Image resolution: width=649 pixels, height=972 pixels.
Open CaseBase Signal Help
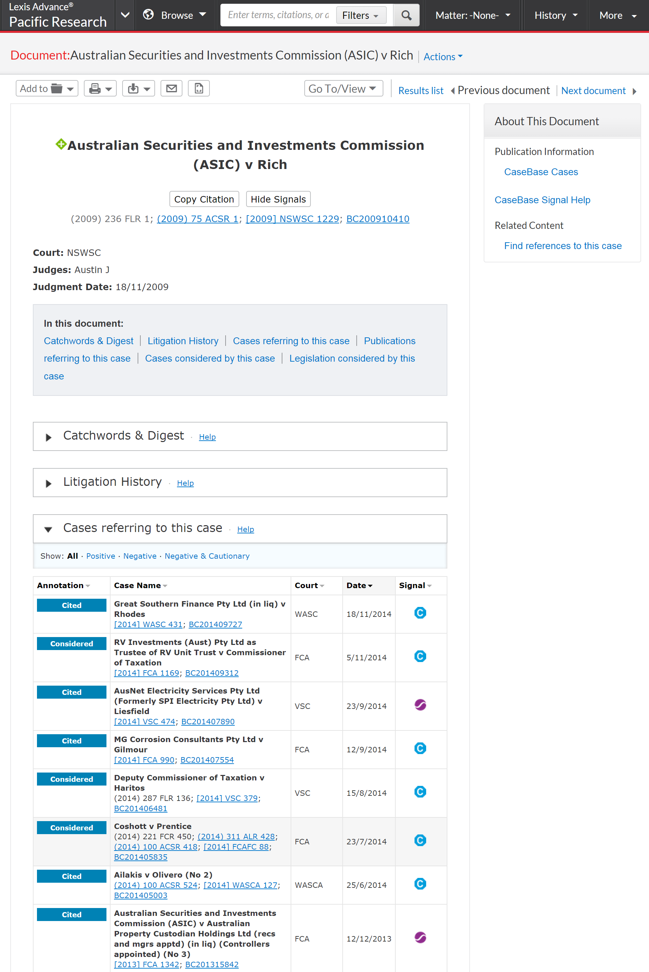[x=542, y=200]
